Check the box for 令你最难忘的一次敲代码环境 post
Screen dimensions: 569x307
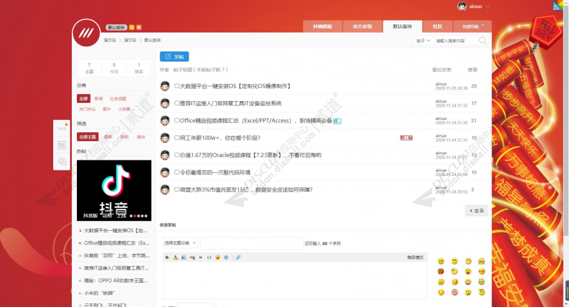[177, 172]
